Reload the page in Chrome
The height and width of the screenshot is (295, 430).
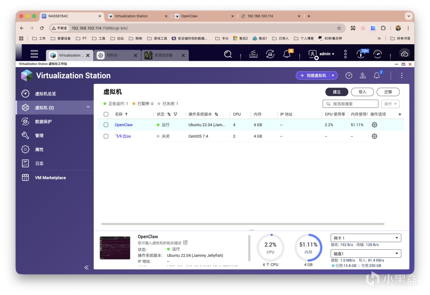(x=42, y=28)
